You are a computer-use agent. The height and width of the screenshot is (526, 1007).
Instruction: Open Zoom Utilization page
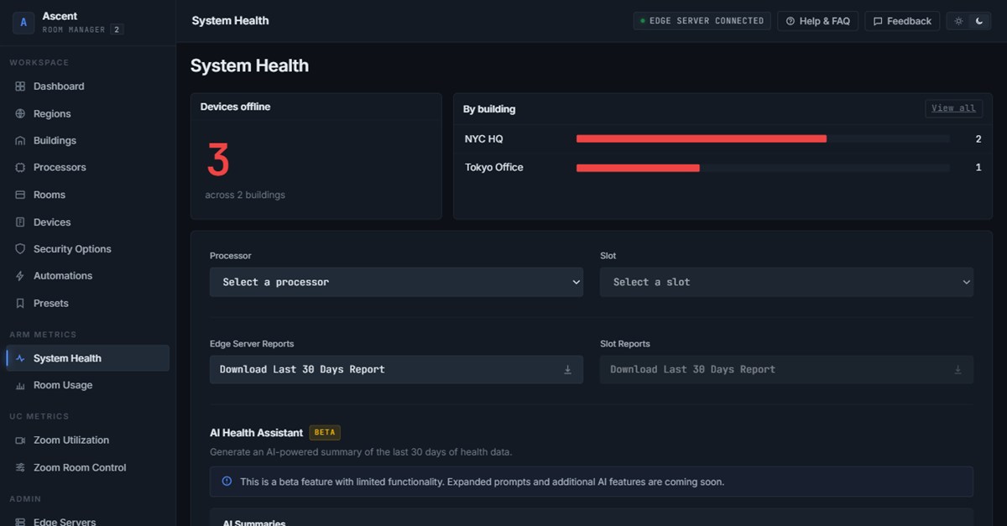tap(87, 440)
